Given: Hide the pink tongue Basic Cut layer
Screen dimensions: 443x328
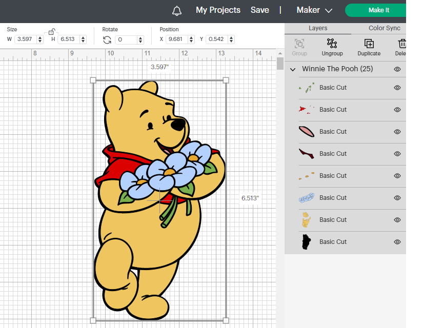Looking at the screenshot, I should (x=397, y=132).
